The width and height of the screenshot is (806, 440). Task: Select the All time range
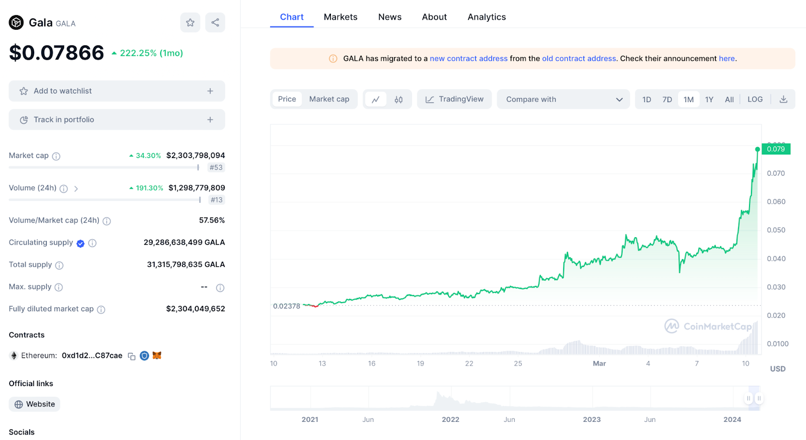tap(729, 99)
